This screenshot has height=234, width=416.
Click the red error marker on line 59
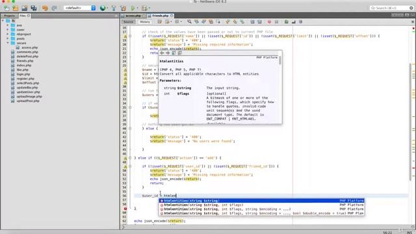click(125, 209)
